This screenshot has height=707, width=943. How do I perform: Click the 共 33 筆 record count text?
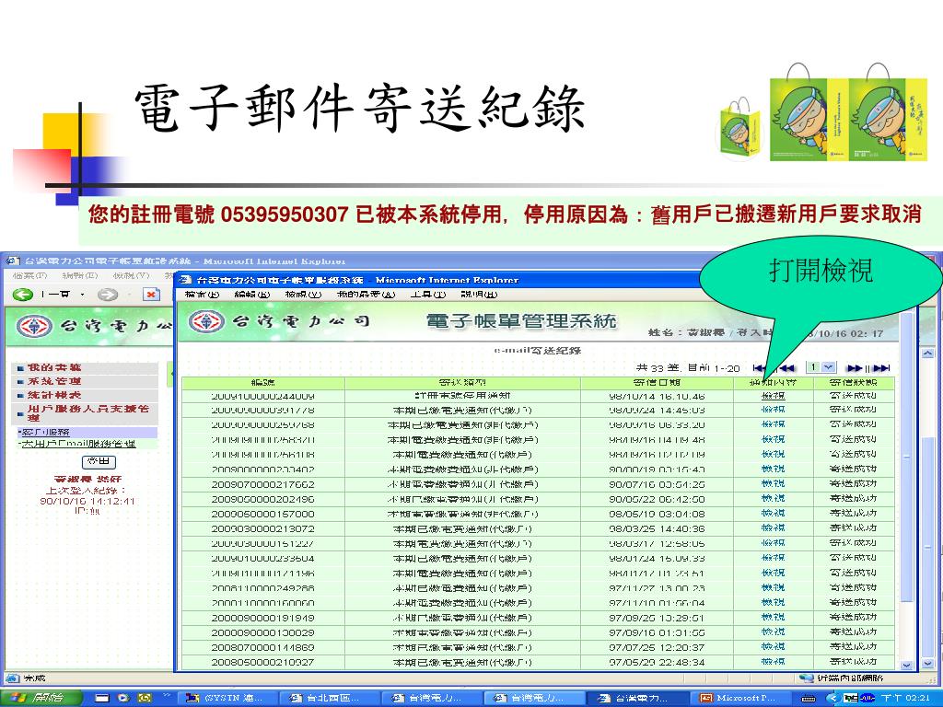[x=658, y=368]
